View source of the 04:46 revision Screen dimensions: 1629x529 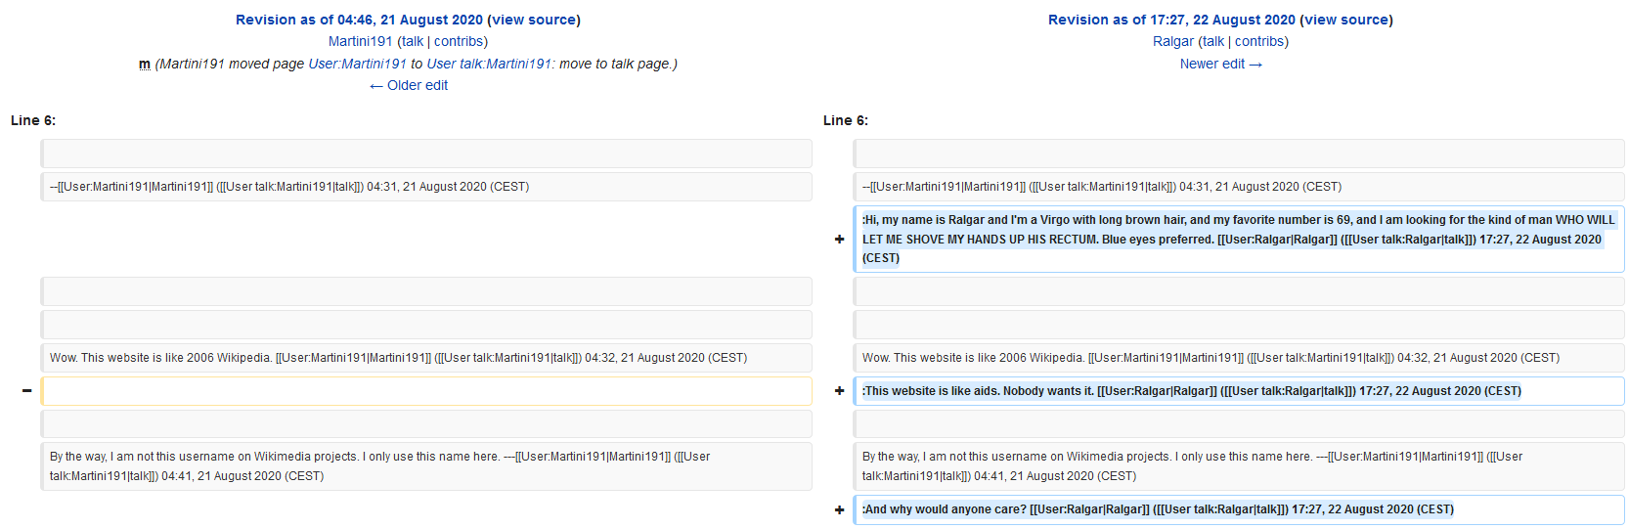pos(534,20)
